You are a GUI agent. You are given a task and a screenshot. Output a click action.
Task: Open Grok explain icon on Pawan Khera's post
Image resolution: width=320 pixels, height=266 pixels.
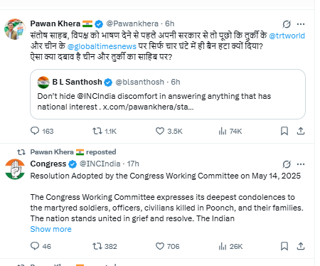pos(287,24)
